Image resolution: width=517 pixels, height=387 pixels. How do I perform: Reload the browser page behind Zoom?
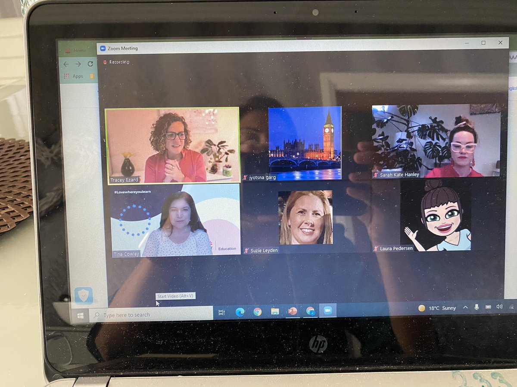pos(90,63)
